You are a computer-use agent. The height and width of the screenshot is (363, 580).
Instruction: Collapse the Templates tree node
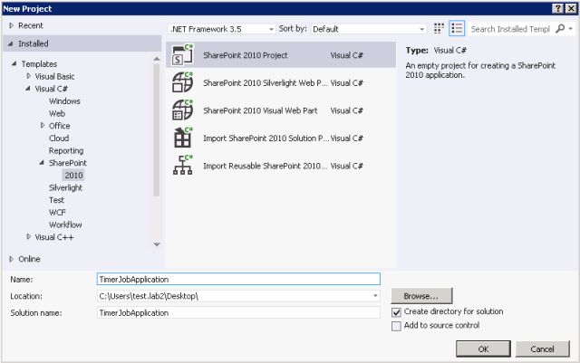coord(14,63)
